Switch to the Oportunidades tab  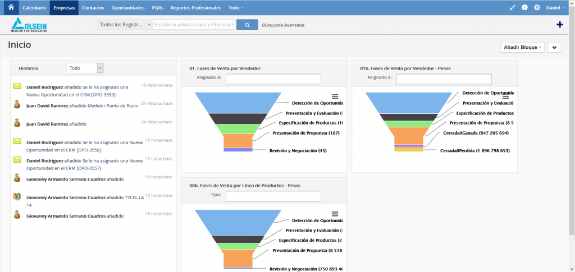tap(127, 8)
